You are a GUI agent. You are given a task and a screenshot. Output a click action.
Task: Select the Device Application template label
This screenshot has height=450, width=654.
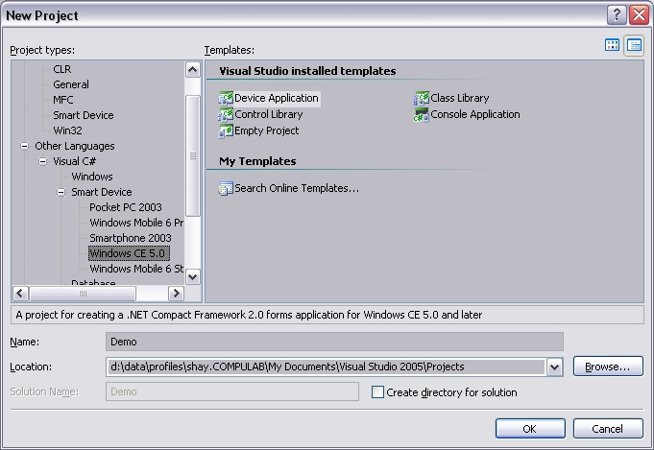click(x=277, y=98)
